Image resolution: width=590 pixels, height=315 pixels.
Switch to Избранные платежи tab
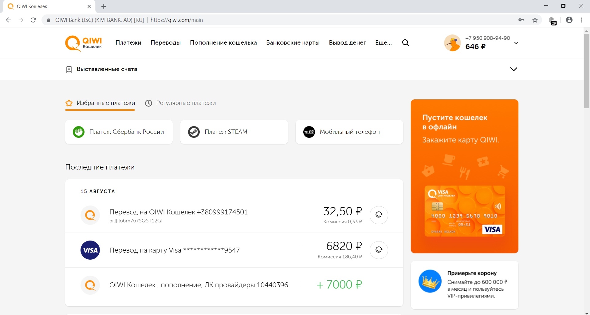(100, 103)
